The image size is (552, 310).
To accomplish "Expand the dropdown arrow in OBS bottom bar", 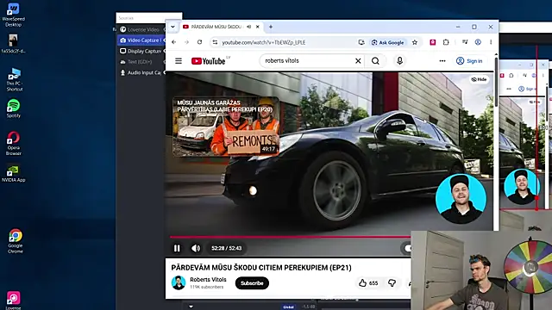I will click(x=191, y=307).
